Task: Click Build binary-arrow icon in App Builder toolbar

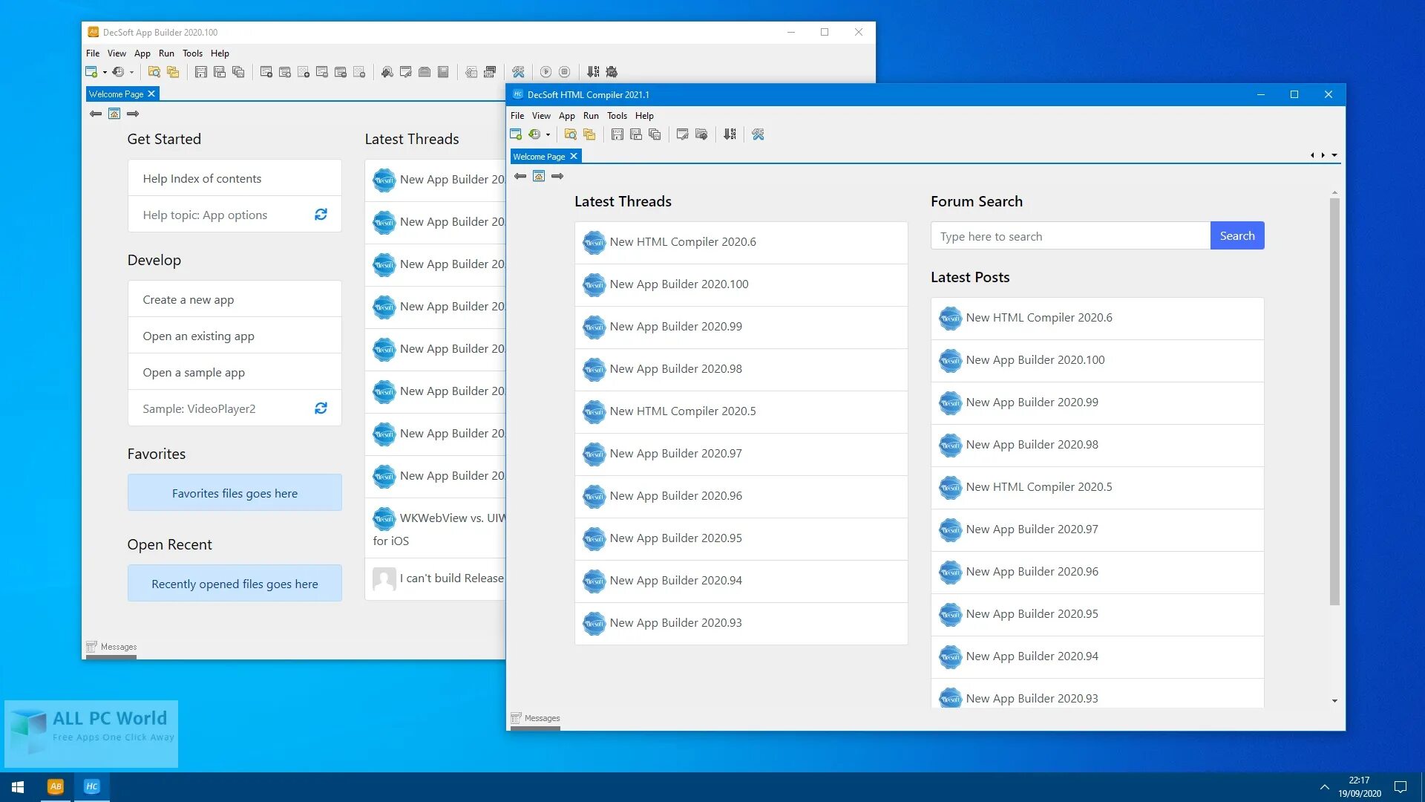Action: 593,72
